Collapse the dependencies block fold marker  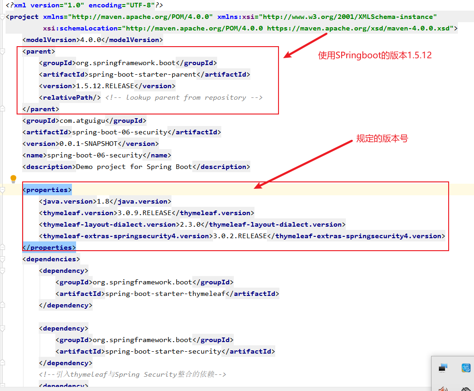tap(2, 259)
